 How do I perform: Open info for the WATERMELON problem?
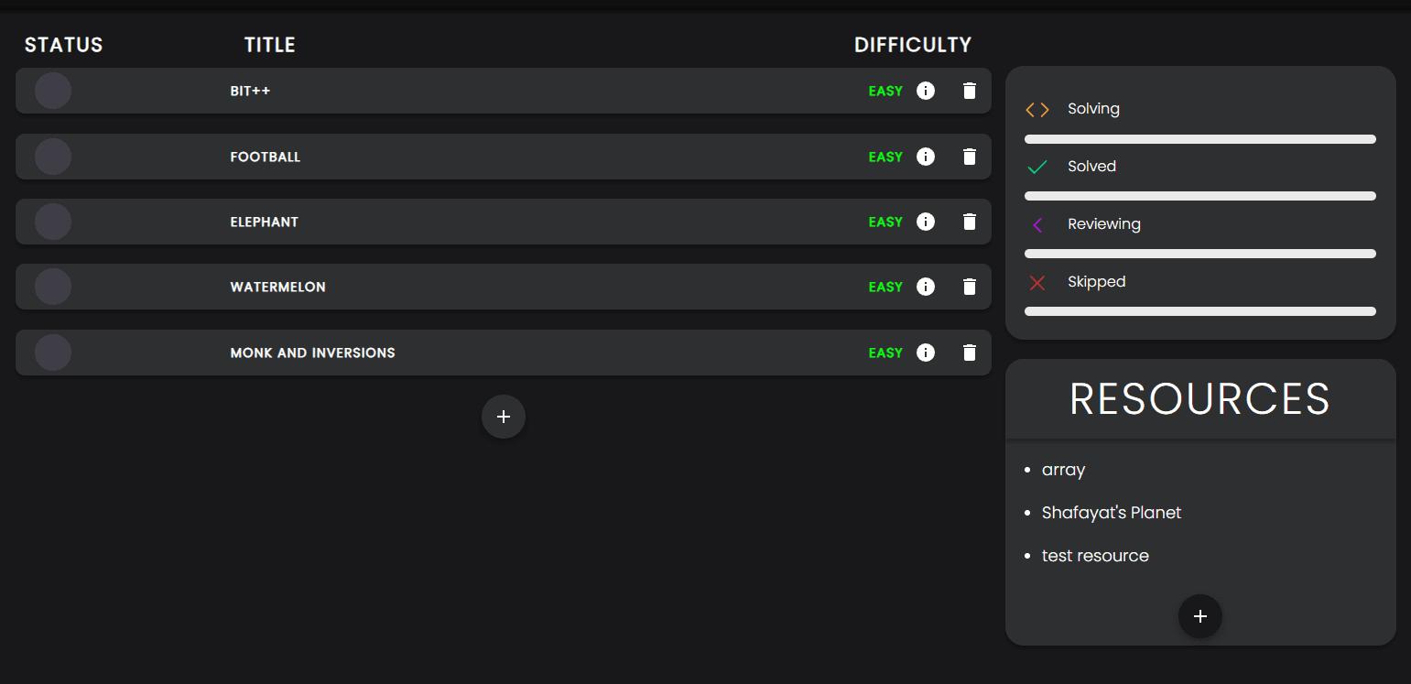pyautogui.click(x=926, y=287)
